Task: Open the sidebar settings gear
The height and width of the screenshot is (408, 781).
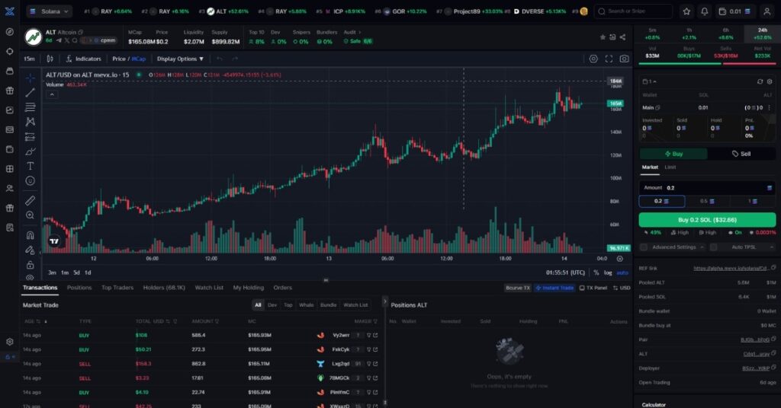Action: coord(9,342)
